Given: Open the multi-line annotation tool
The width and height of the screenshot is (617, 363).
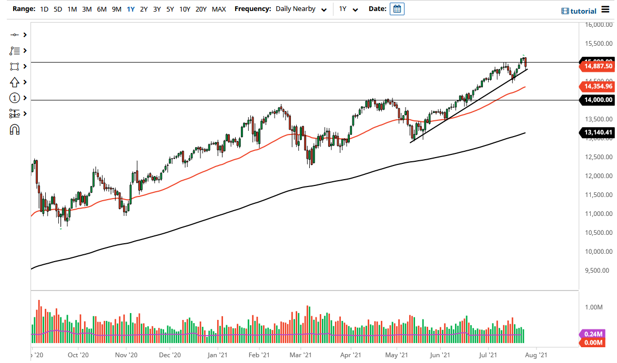Looking at the screenshot, I should click(x=15, y=50).
